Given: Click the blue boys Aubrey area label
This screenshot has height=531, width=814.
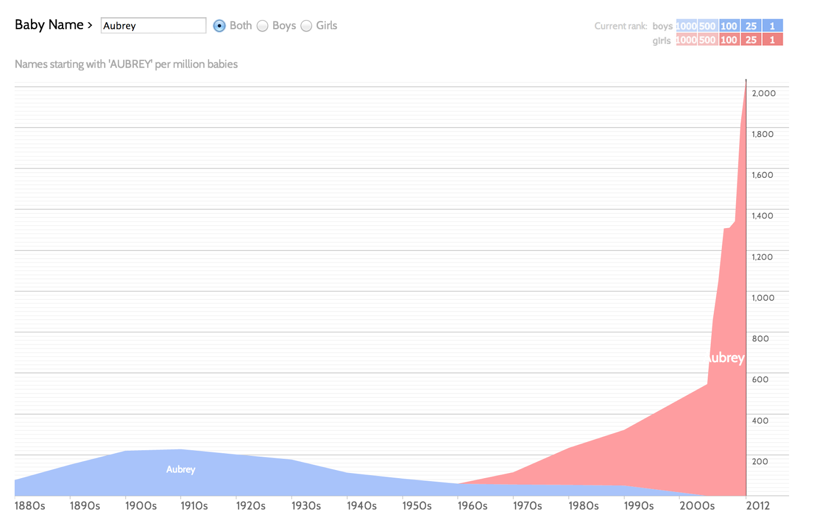Looking at the screenshot, I should (181, 470).
